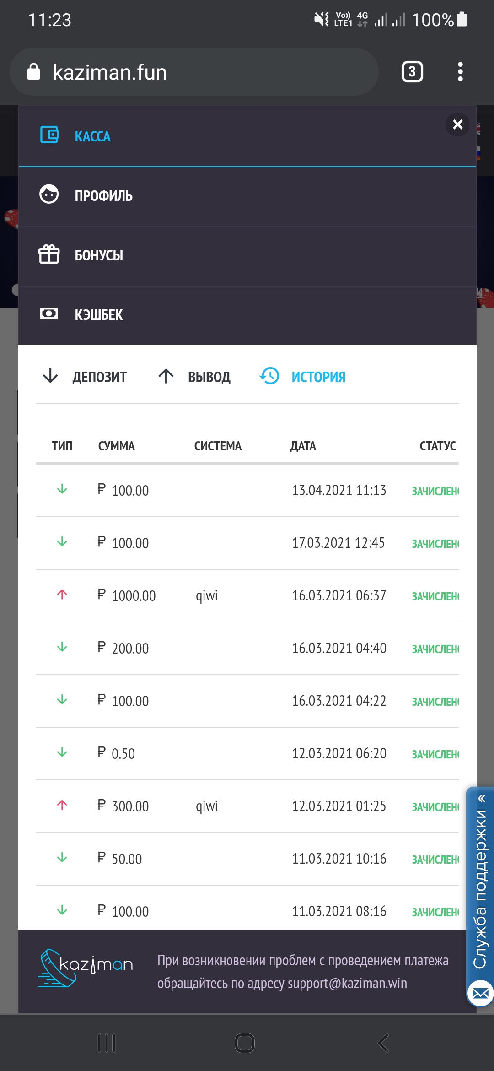Click the Профиль face icon
The width and height of the screenshot is (494, 1071).
[x=49, y=195]
